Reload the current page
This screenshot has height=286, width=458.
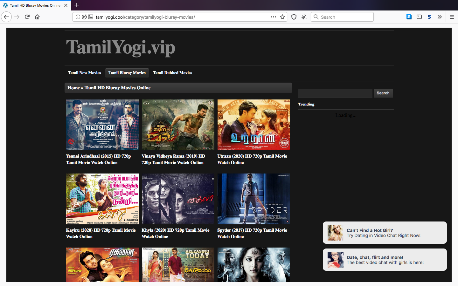tap(27, 17)
